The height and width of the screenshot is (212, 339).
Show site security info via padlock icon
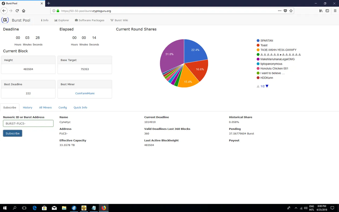click(x=58, y=11)
